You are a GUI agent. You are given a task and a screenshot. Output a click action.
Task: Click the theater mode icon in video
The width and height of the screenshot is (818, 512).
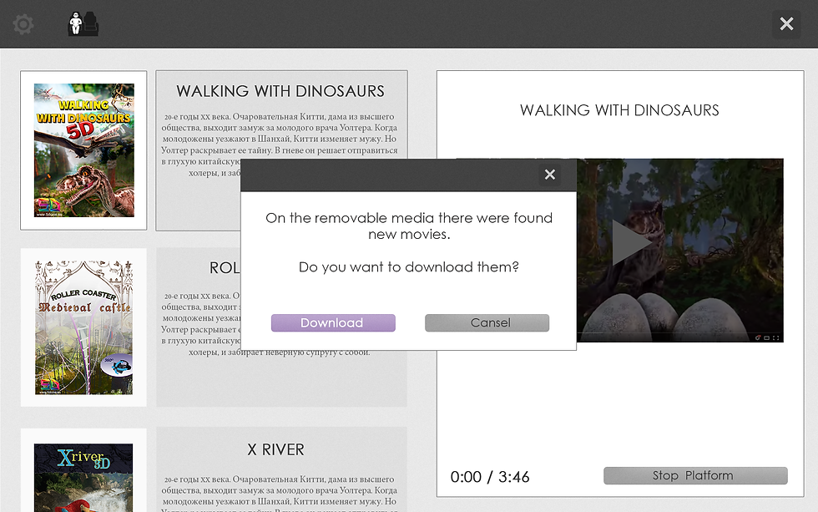click(x=767, y=337)
